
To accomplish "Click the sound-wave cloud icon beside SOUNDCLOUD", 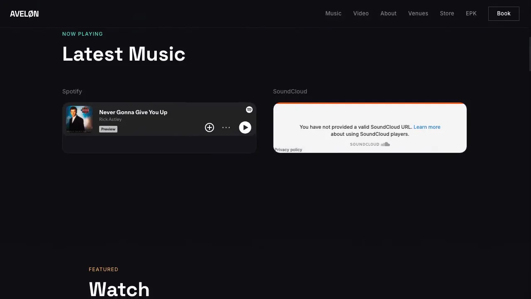I will (x=385, y=144).
